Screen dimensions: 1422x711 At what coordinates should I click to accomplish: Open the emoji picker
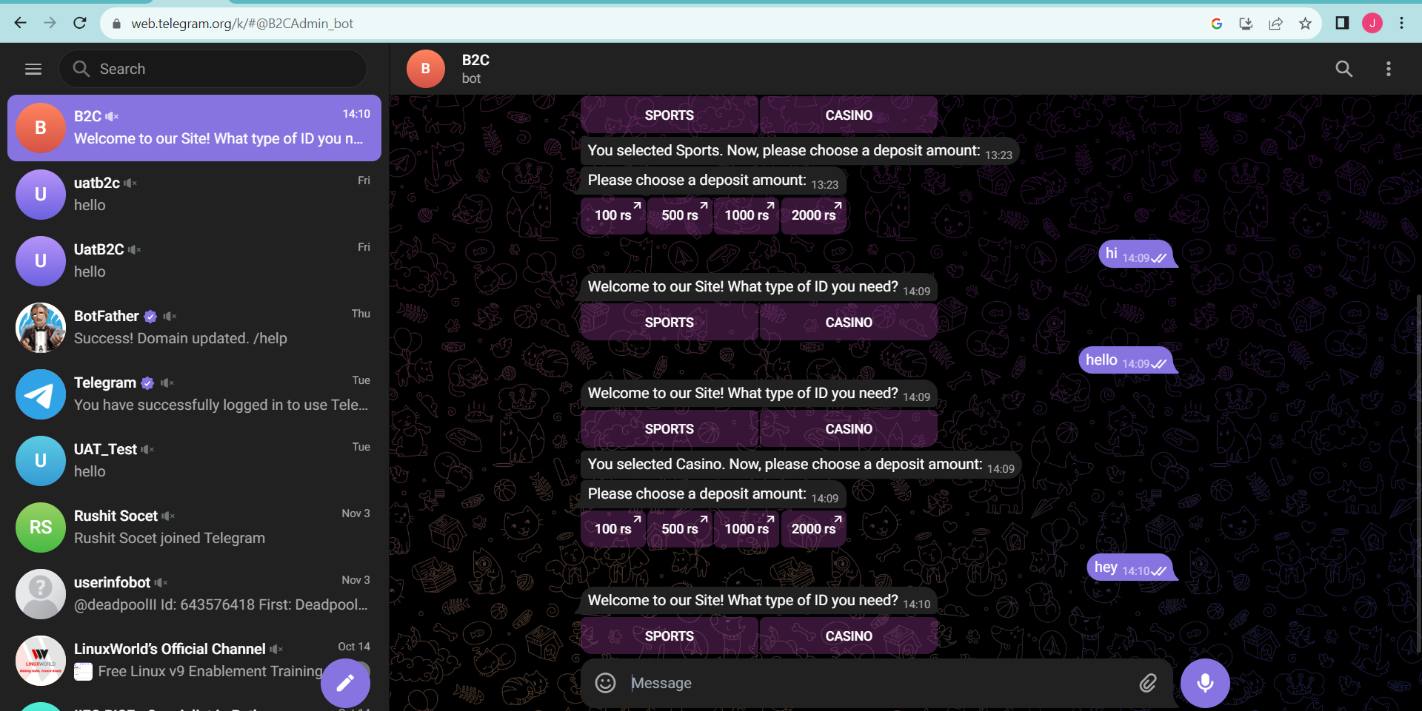click(x=605, y=683)
